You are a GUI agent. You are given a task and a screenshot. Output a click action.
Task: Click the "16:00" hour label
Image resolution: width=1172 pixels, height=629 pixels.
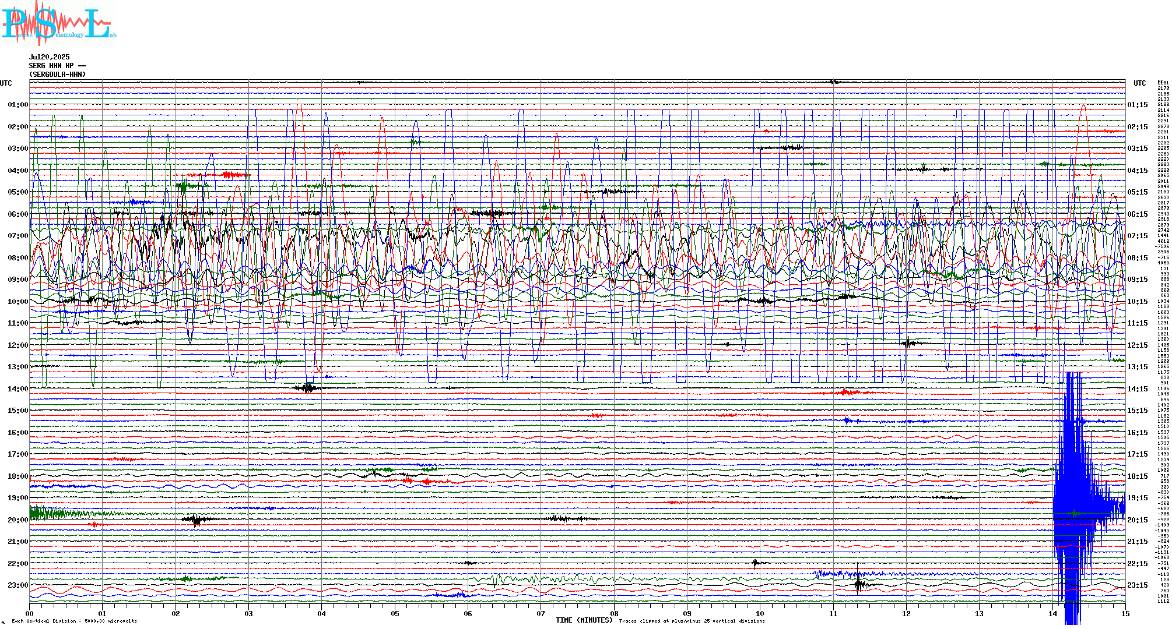point(18,433)
